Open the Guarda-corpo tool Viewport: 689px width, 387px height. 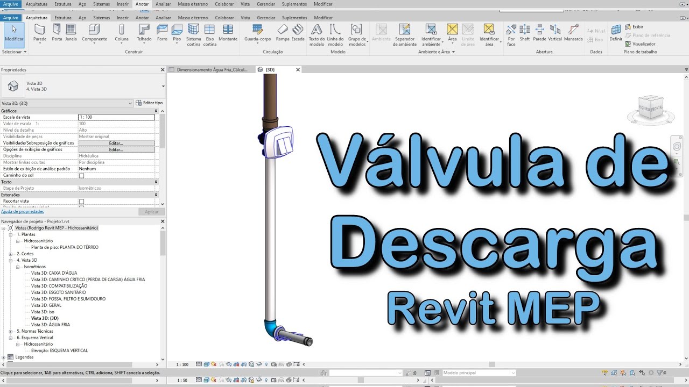click(x=258, y=33)
